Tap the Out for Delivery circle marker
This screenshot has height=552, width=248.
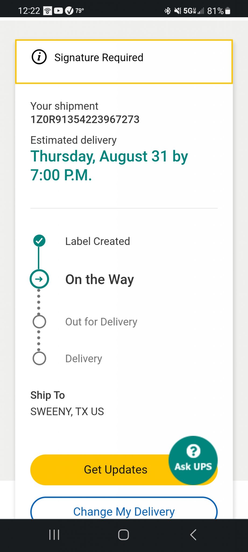point(39,322)
